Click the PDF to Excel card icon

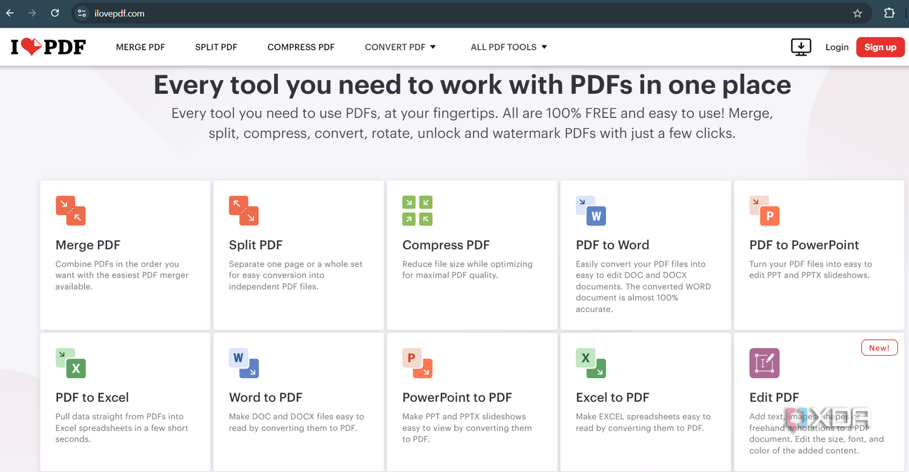(70, 363)
